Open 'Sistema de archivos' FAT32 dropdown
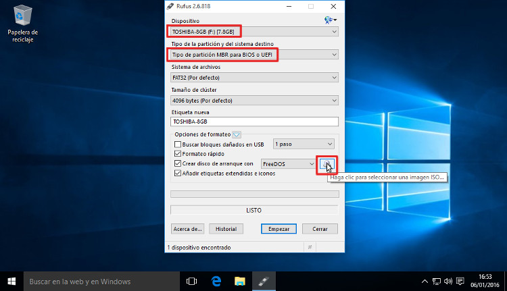Viewport: 507px width, 291px height. tap(254, 78)
